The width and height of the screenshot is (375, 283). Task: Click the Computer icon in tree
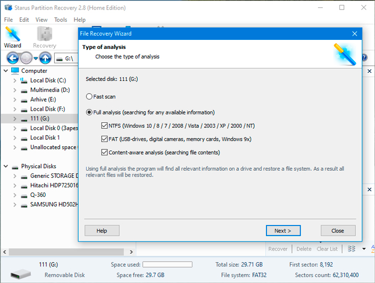pyautogui.click(x=15, y=71)
